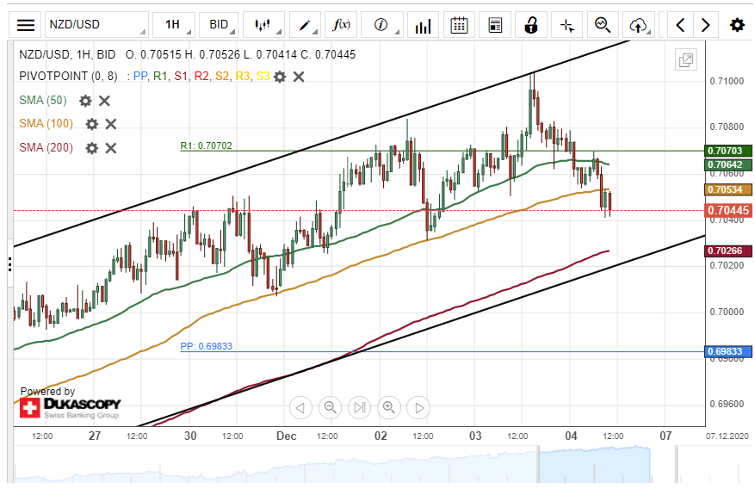Open the cloud upload save option

click(x=638, y=25)
